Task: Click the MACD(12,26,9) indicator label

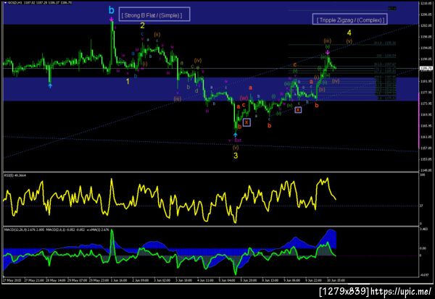Action: point(24,229)
